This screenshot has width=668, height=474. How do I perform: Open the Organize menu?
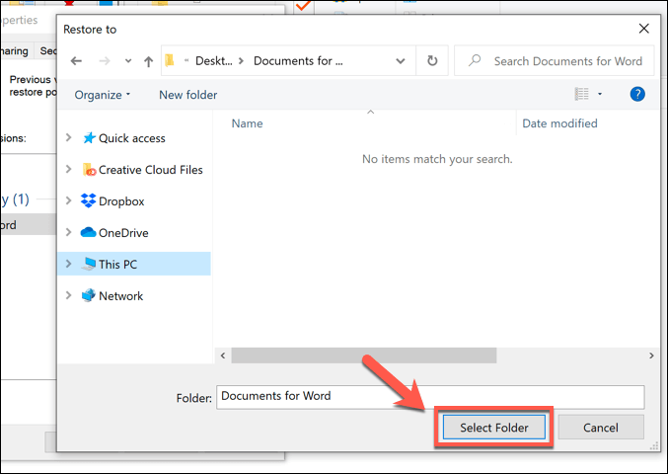click(x=103, y=95)
